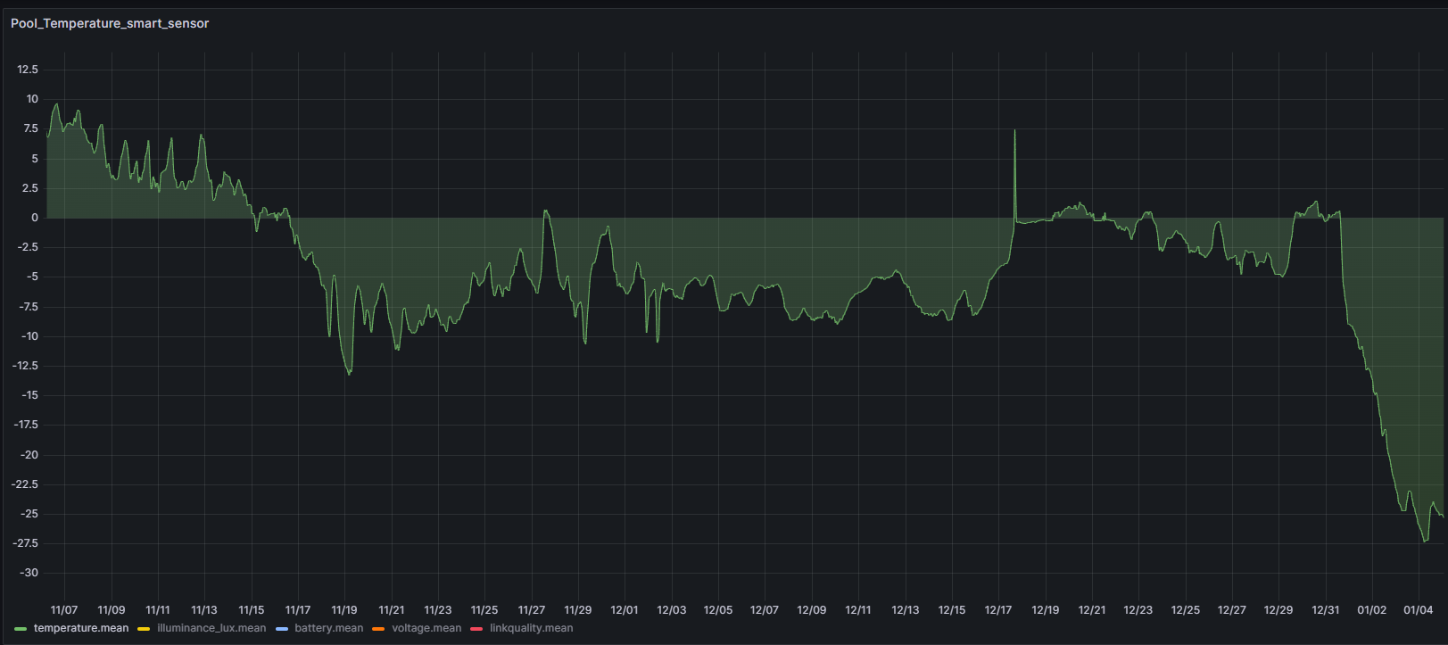
Task: Click the 11/21 x-axis date label
Action: click(391, 610)
